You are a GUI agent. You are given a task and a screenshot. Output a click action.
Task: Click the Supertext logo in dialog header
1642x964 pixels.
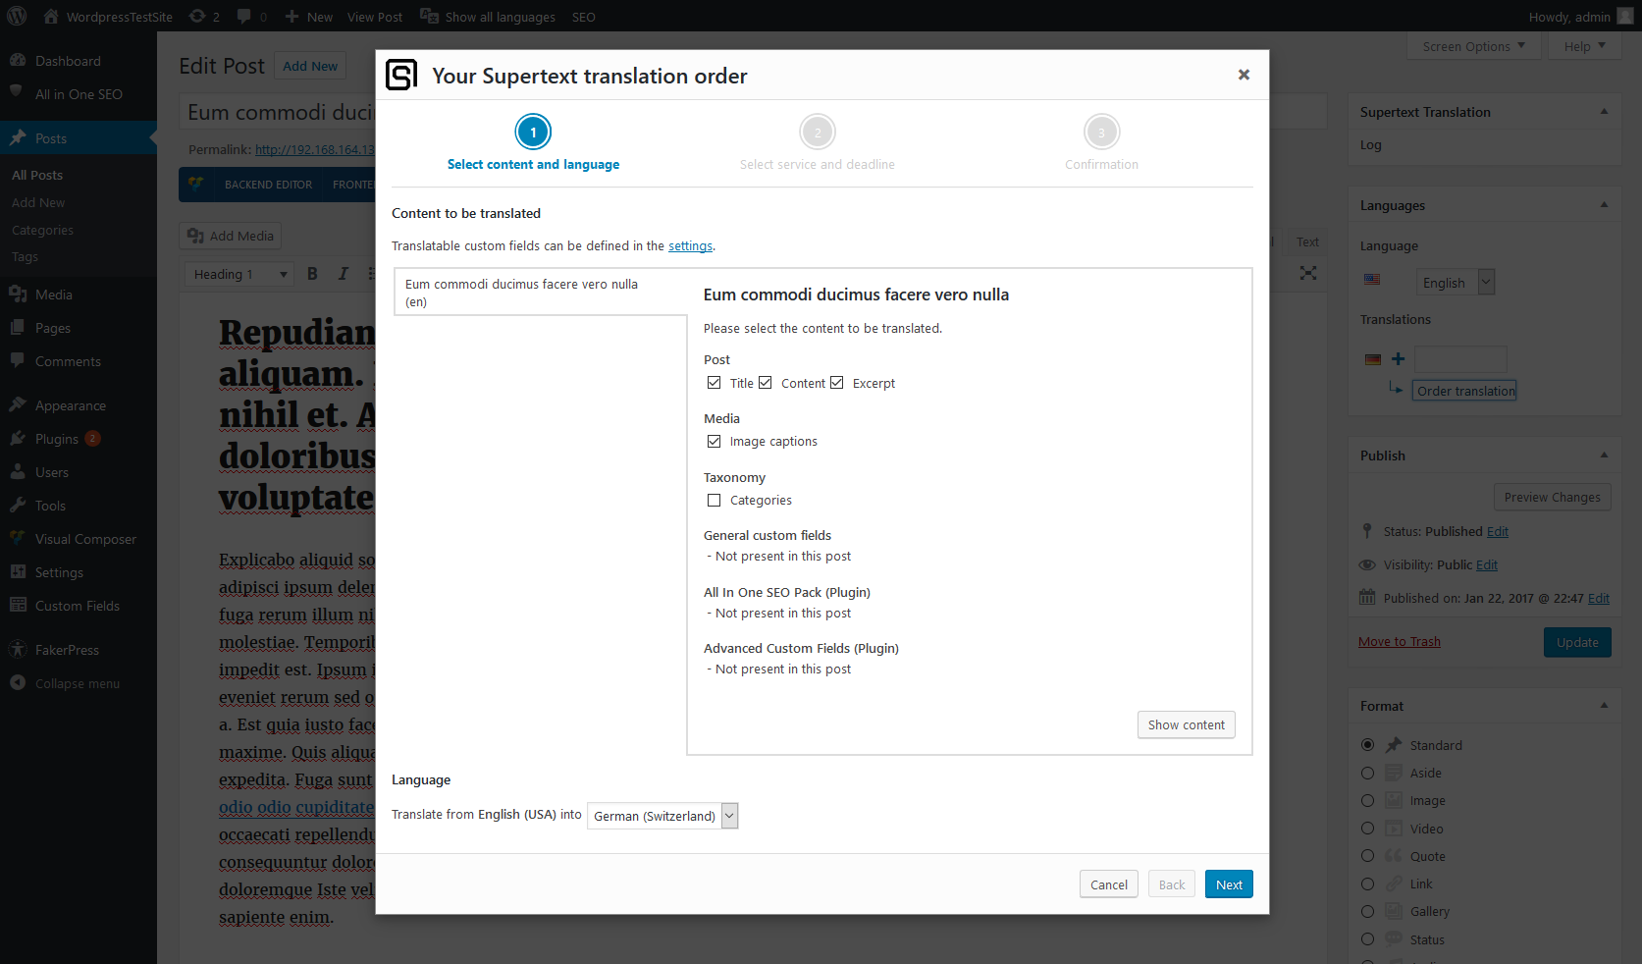click(401, 75)
